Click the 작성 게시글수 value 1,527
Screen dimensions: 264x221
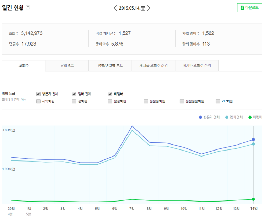125,33
